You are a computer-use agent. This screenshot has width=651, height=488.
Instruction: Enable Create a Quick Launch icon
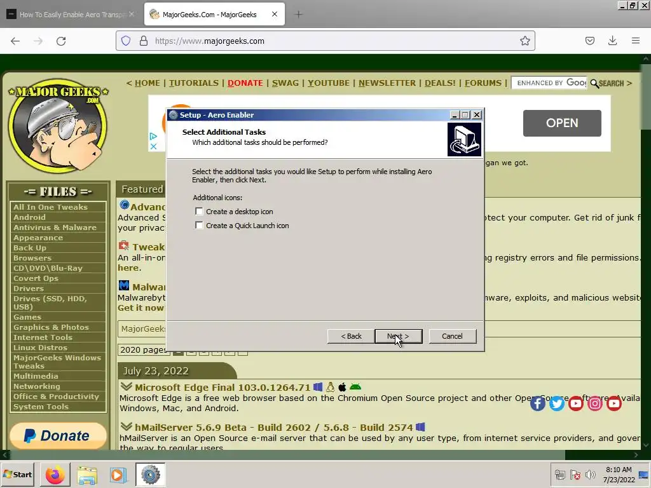199,226
